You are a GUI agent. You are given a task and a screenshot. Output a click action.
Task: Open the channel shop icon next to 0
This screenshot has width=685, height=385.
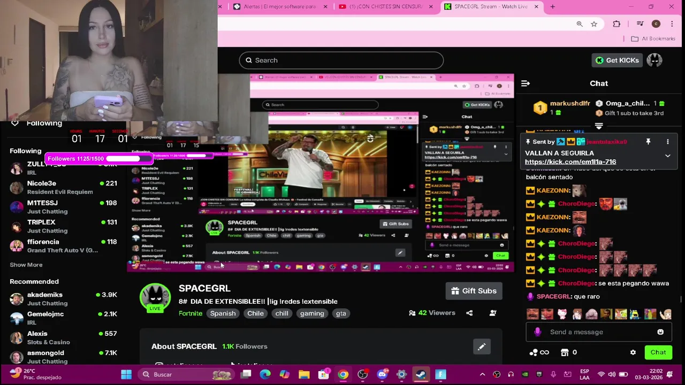click(x=564, y=352)
